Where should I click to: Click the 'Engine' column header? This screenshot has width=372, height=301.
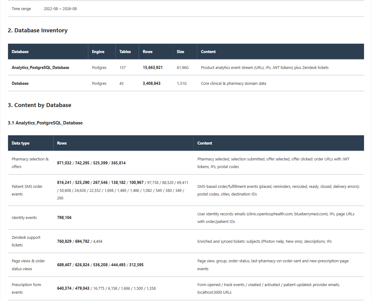coord(98,52)
